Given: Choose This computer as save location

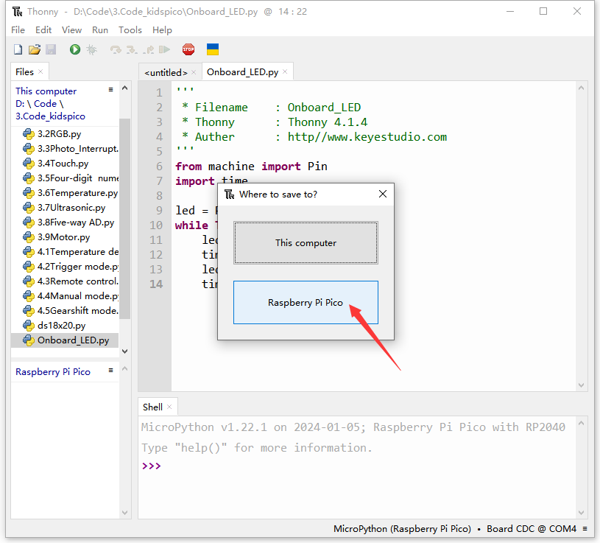Looking at the screenshot, I should [306, 243].
